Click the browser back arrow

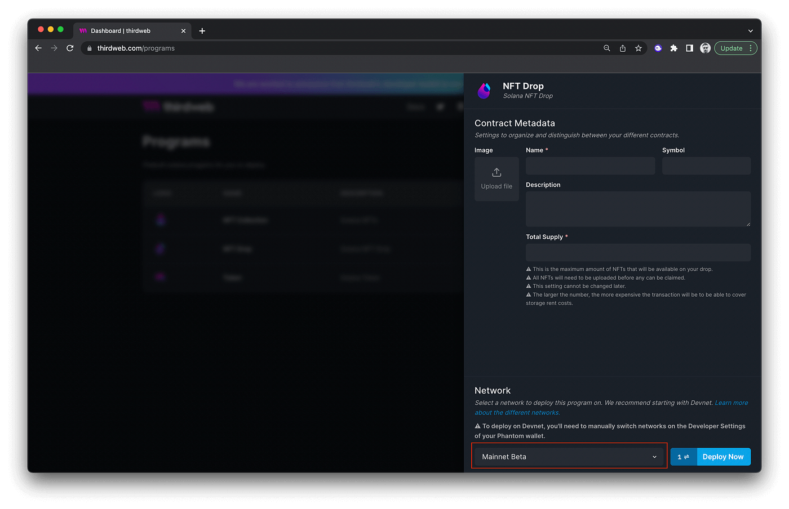[38, 48]
